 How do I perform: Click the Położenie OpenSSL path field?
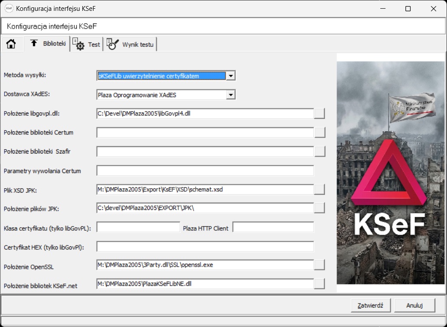tap(205, 265)
